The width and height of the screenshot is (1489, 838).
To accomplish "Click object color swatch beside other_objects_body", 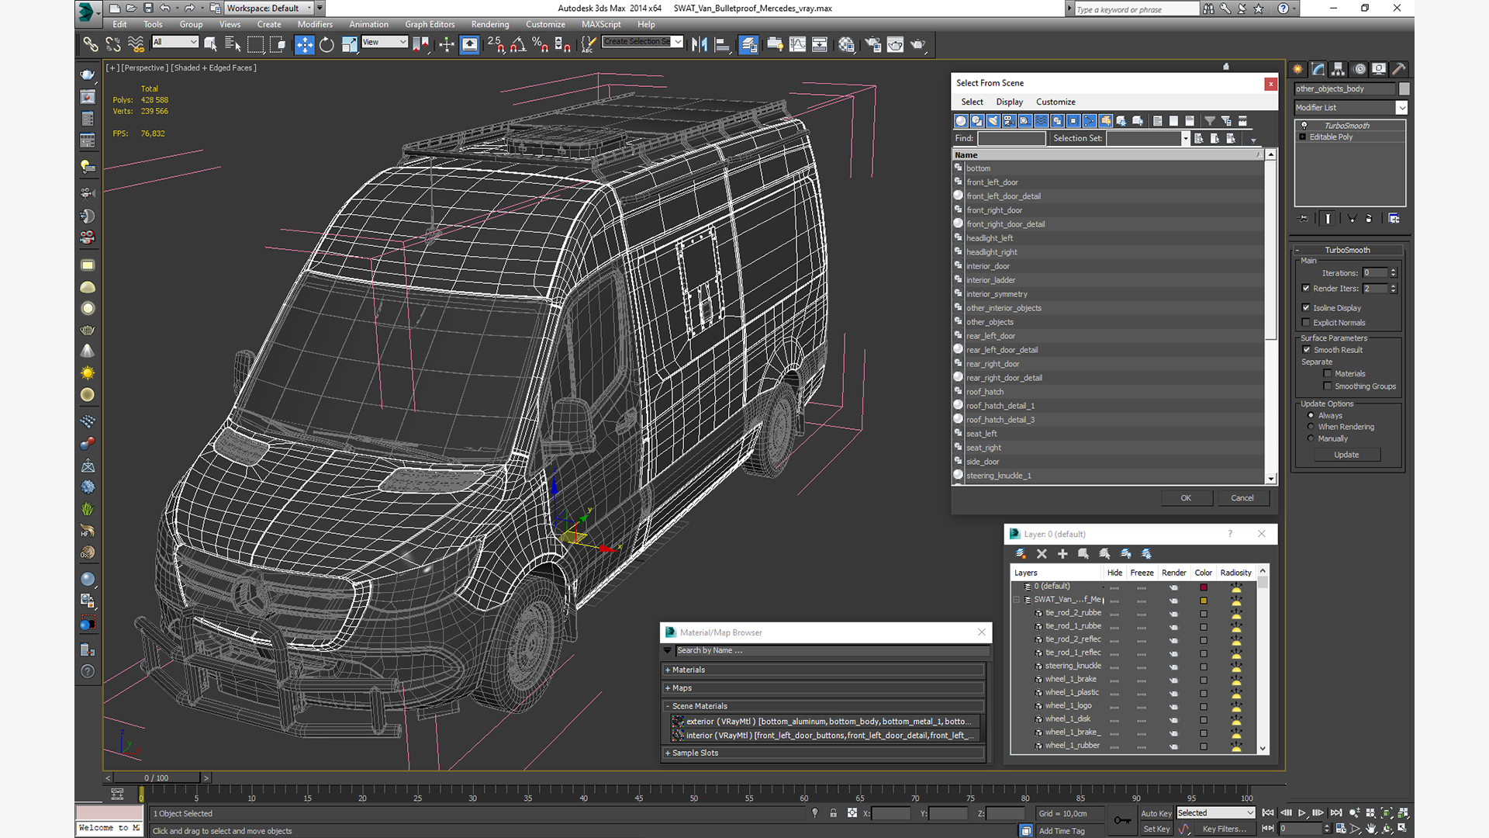I will [x=1404, y=89].
